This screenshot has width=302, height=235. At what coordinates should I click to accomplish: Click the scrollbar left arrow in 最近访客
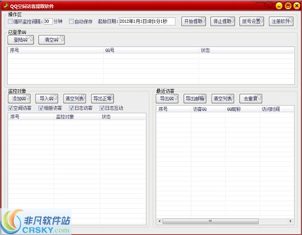159,221
